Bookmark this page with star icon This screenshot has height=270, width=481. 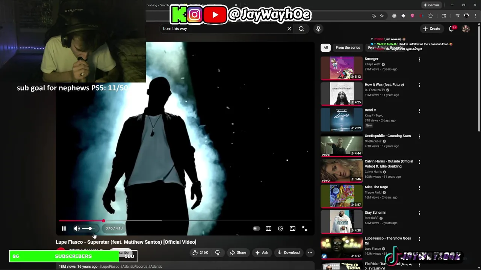coord(382,16)
